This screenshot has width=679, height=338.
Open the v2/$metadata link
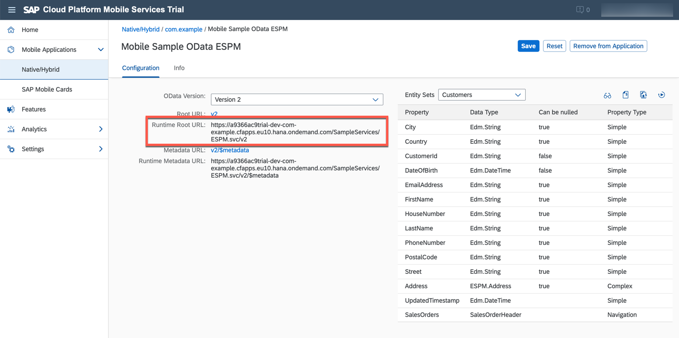point(230,150)
